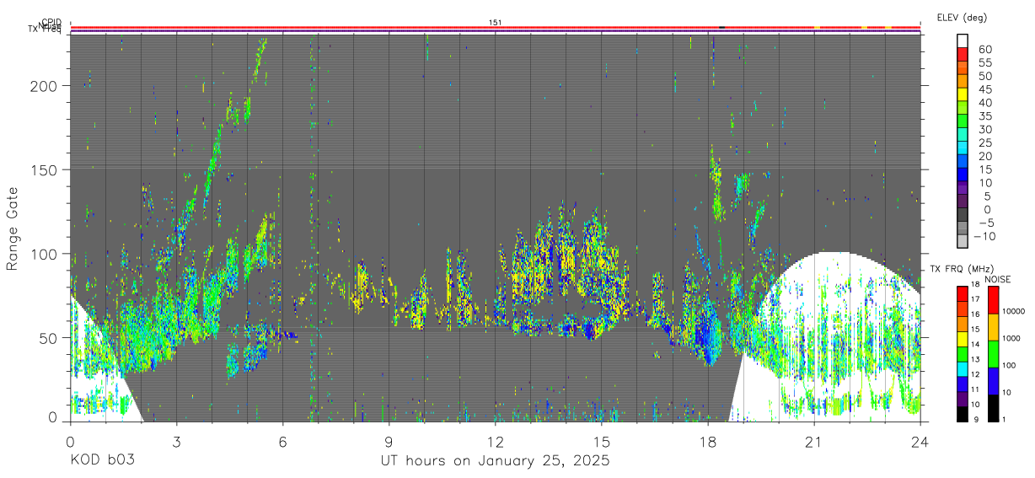This screenshot has height=478, width=1035.
Task: Click the 'NOISE' legend title
Action: 998,279
